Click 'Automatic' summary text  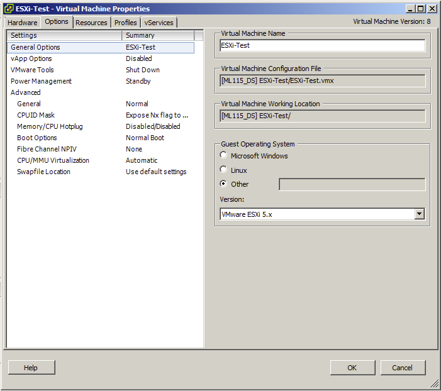click(x=142, y=160)
